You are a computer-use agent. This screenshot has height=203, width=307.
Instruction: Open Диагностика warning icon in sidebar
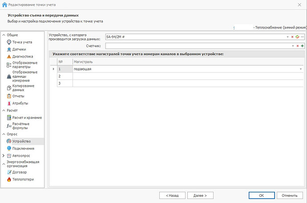[9, 57]
